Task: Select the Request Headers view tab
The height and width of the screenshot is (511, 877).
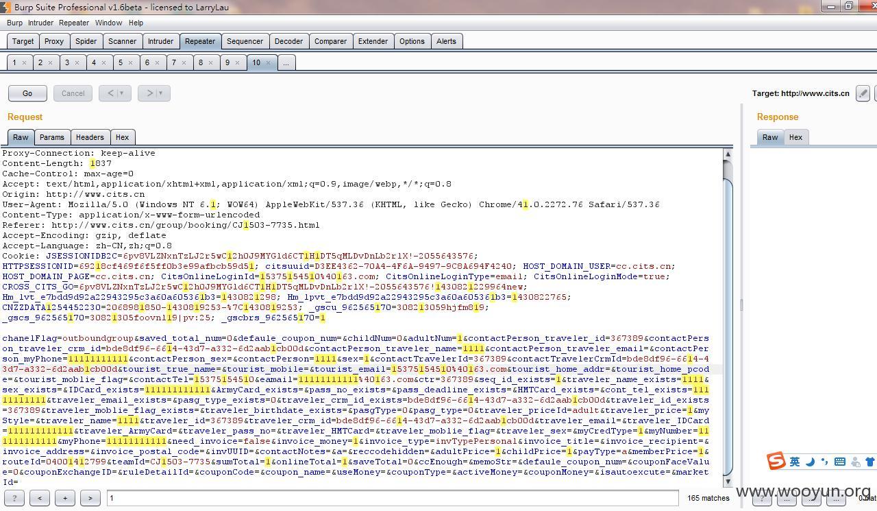Action: point(90,137)
